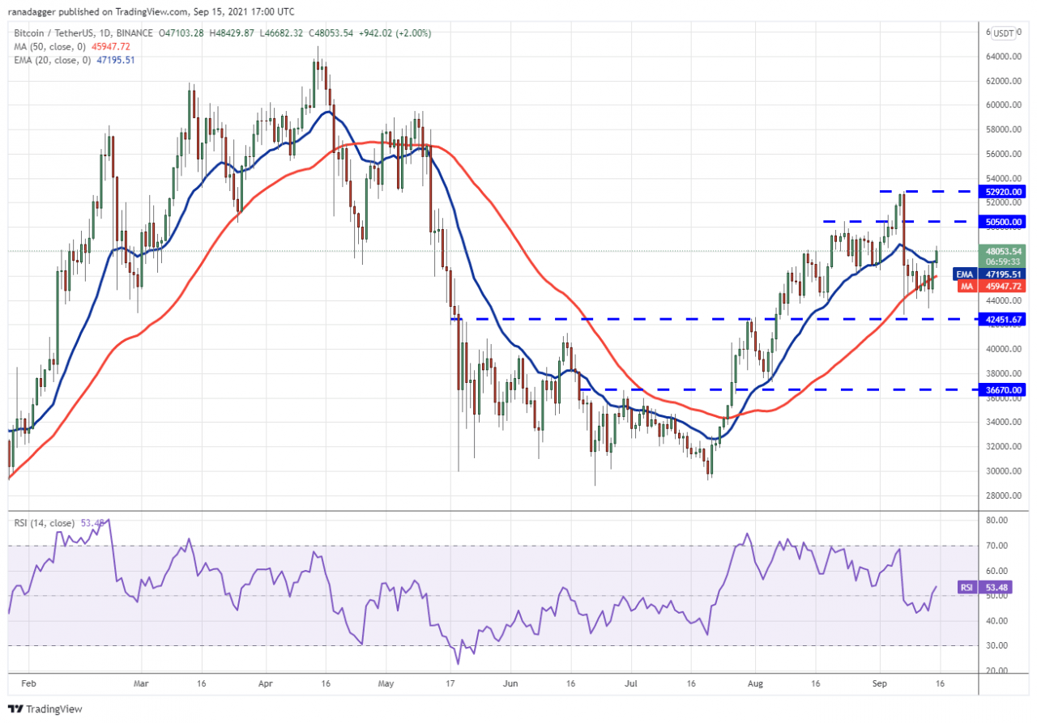Click the red MA tag on price axis
Image resolution: width=1037 pixels, height=723 pixels.
coord(964,287)
